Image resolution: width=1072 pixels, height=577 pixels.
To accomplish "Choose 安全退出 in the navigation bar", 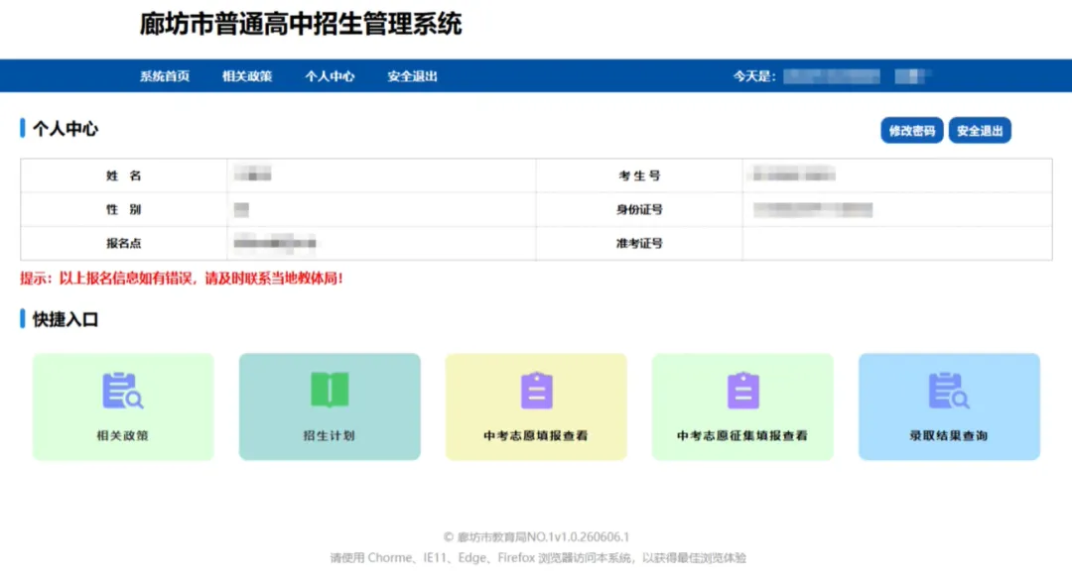I will (x=412, y=76).
